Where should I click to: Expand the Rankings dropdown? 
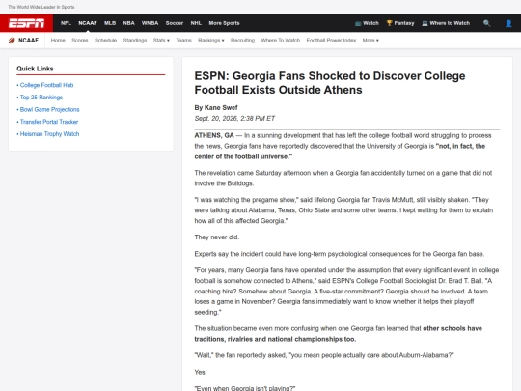coord(211,41)
